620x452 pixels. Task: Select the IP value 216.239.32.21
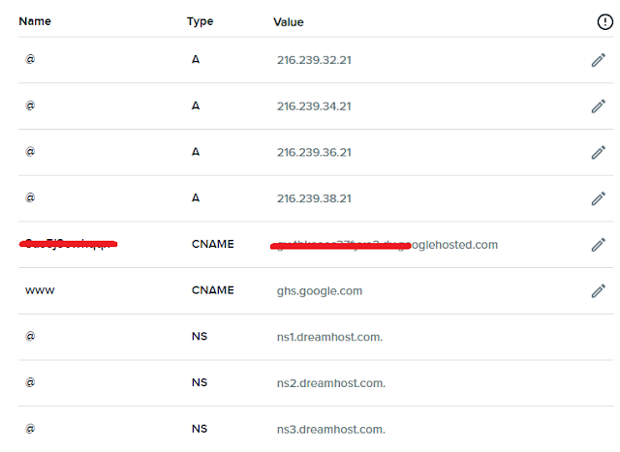point(314,60)
